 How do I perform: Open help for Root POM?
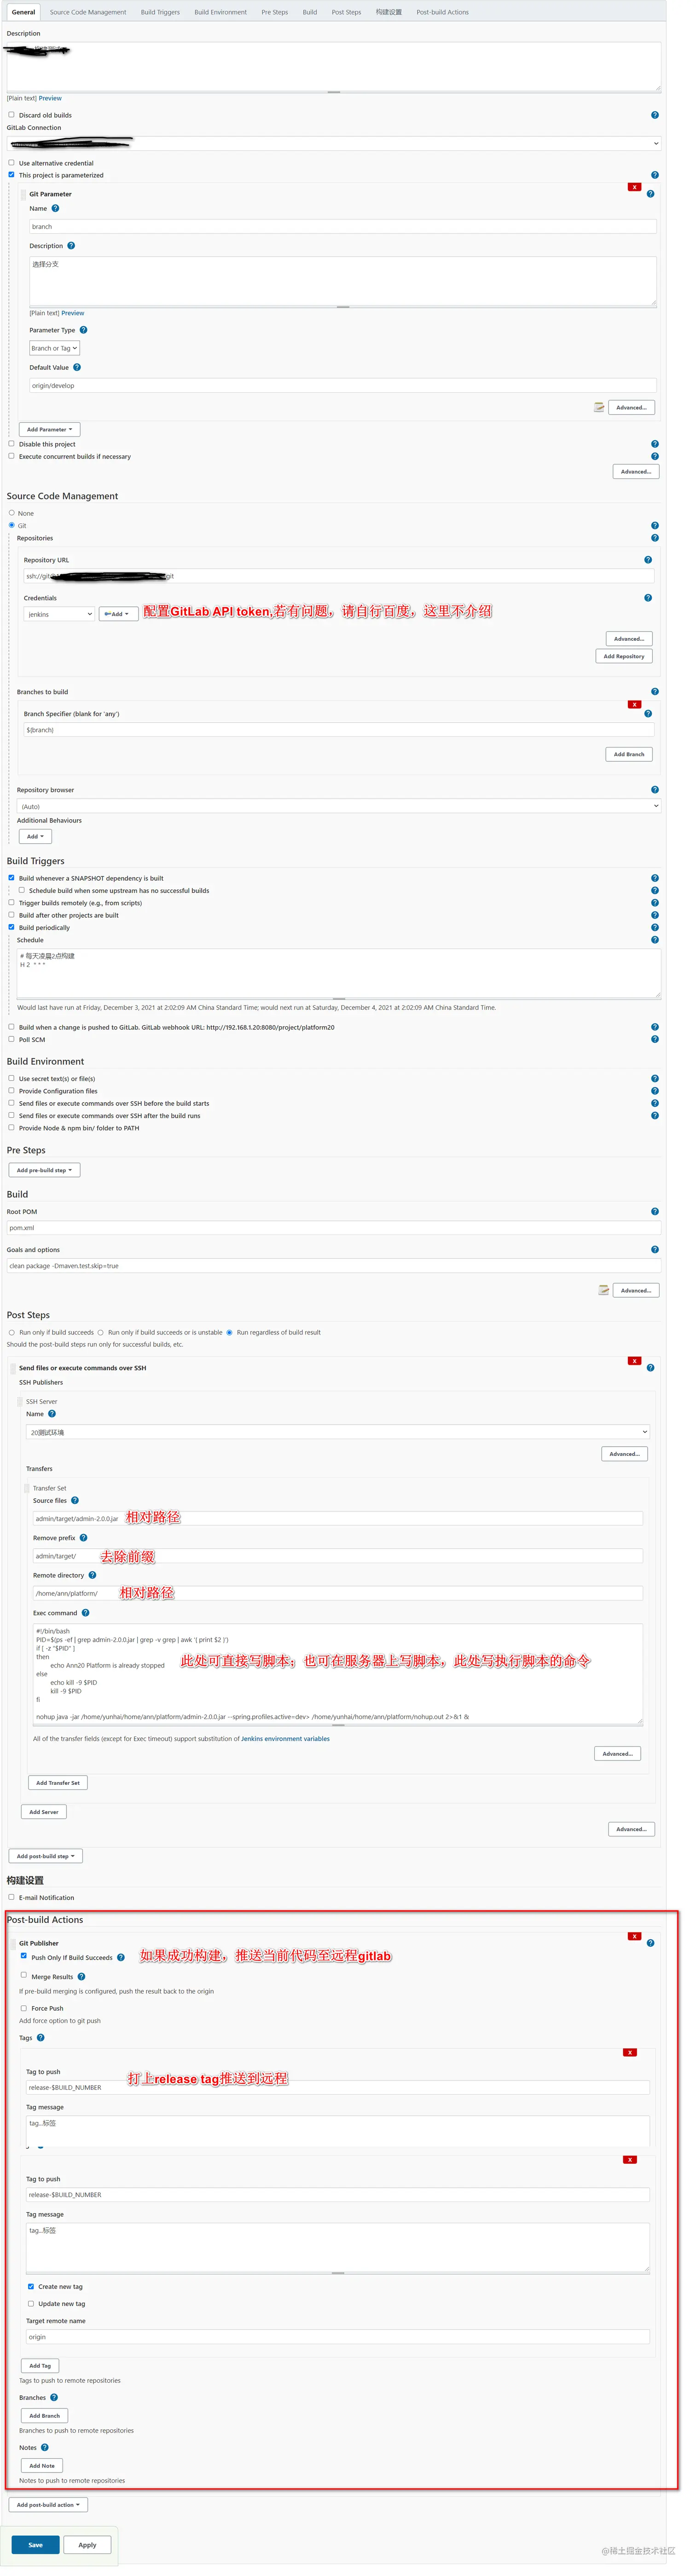coord(655,1212)
